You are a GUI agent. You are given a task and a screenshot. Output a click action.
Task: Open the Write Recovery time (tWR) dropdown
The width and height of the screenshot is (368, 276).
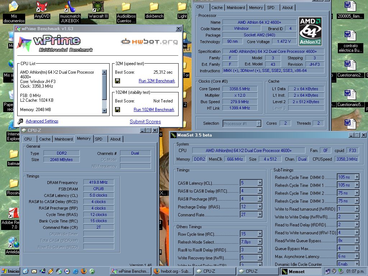coord(260,258)
